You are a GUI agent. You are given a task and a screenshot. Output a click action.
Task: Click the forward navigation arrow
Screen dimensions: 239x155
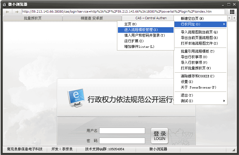pyautogui.click(x=17, y=12)
